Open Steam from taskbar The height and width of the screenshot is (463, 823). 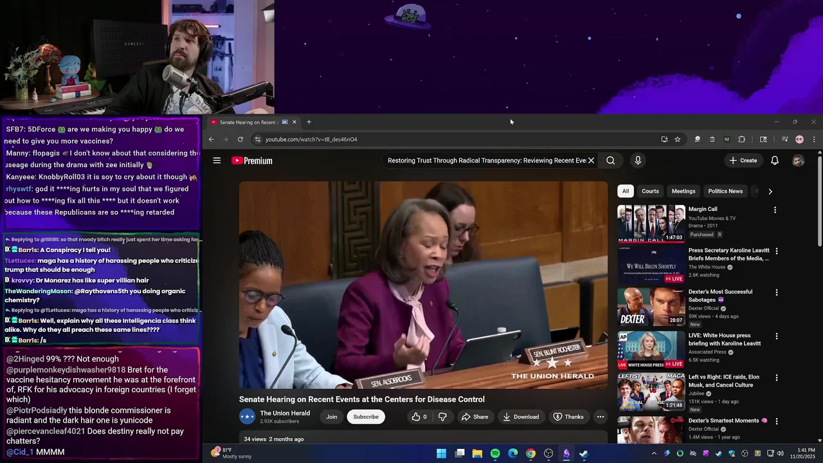tap(584, 453)
